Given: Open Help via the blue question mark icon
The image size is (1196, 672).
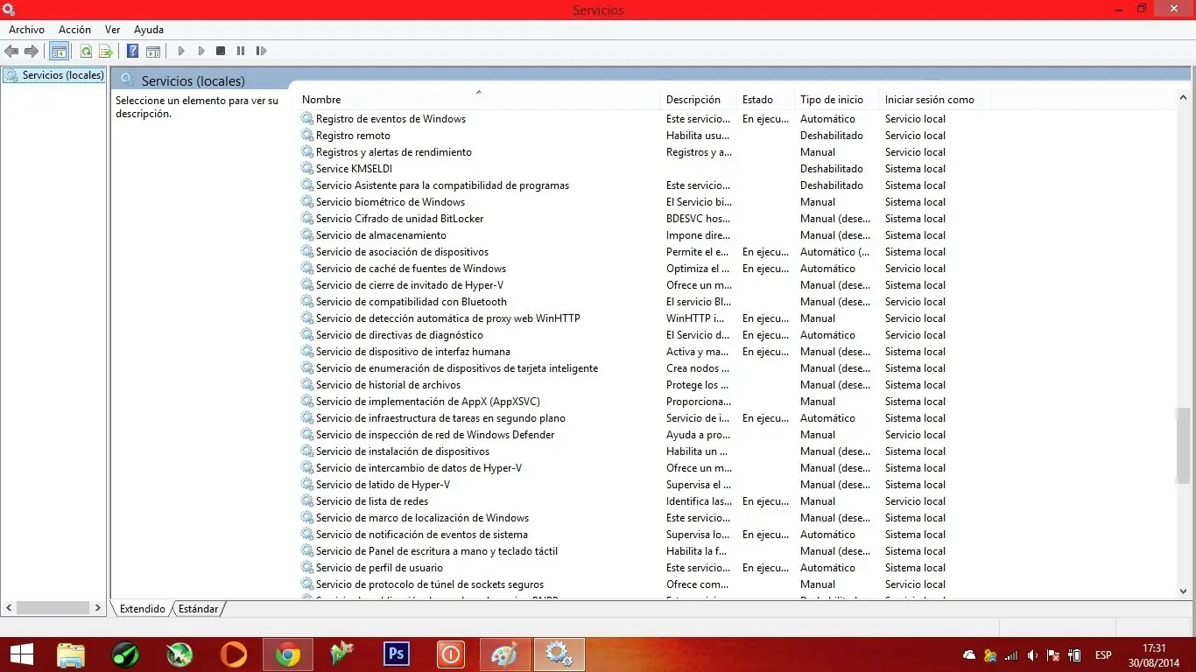Looking at the screenshot, I should tap(133, 52).
